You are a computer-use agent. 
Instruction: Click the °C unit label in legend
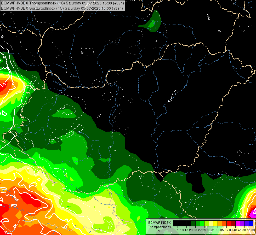(x=160, y=231)
